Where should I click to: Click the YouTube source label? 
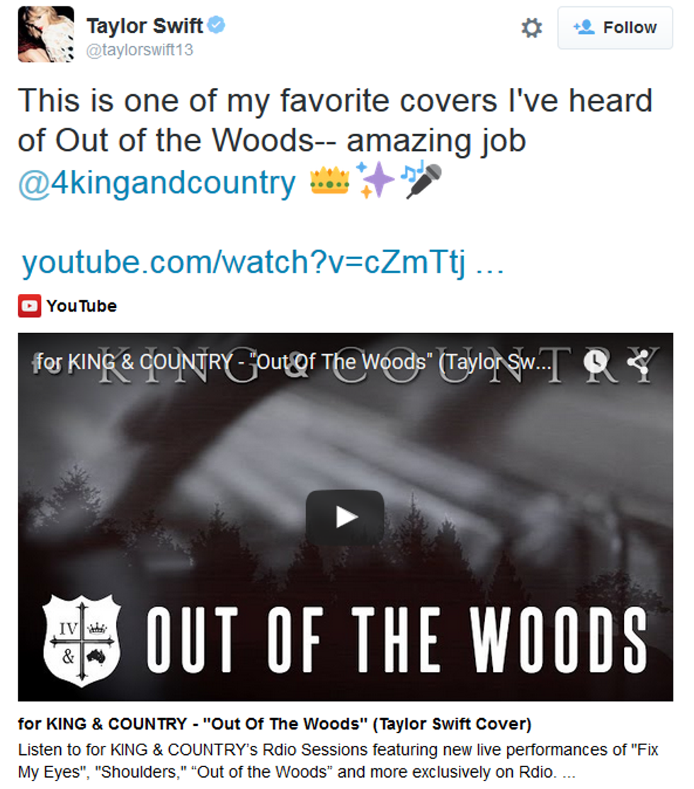(81, 306)
